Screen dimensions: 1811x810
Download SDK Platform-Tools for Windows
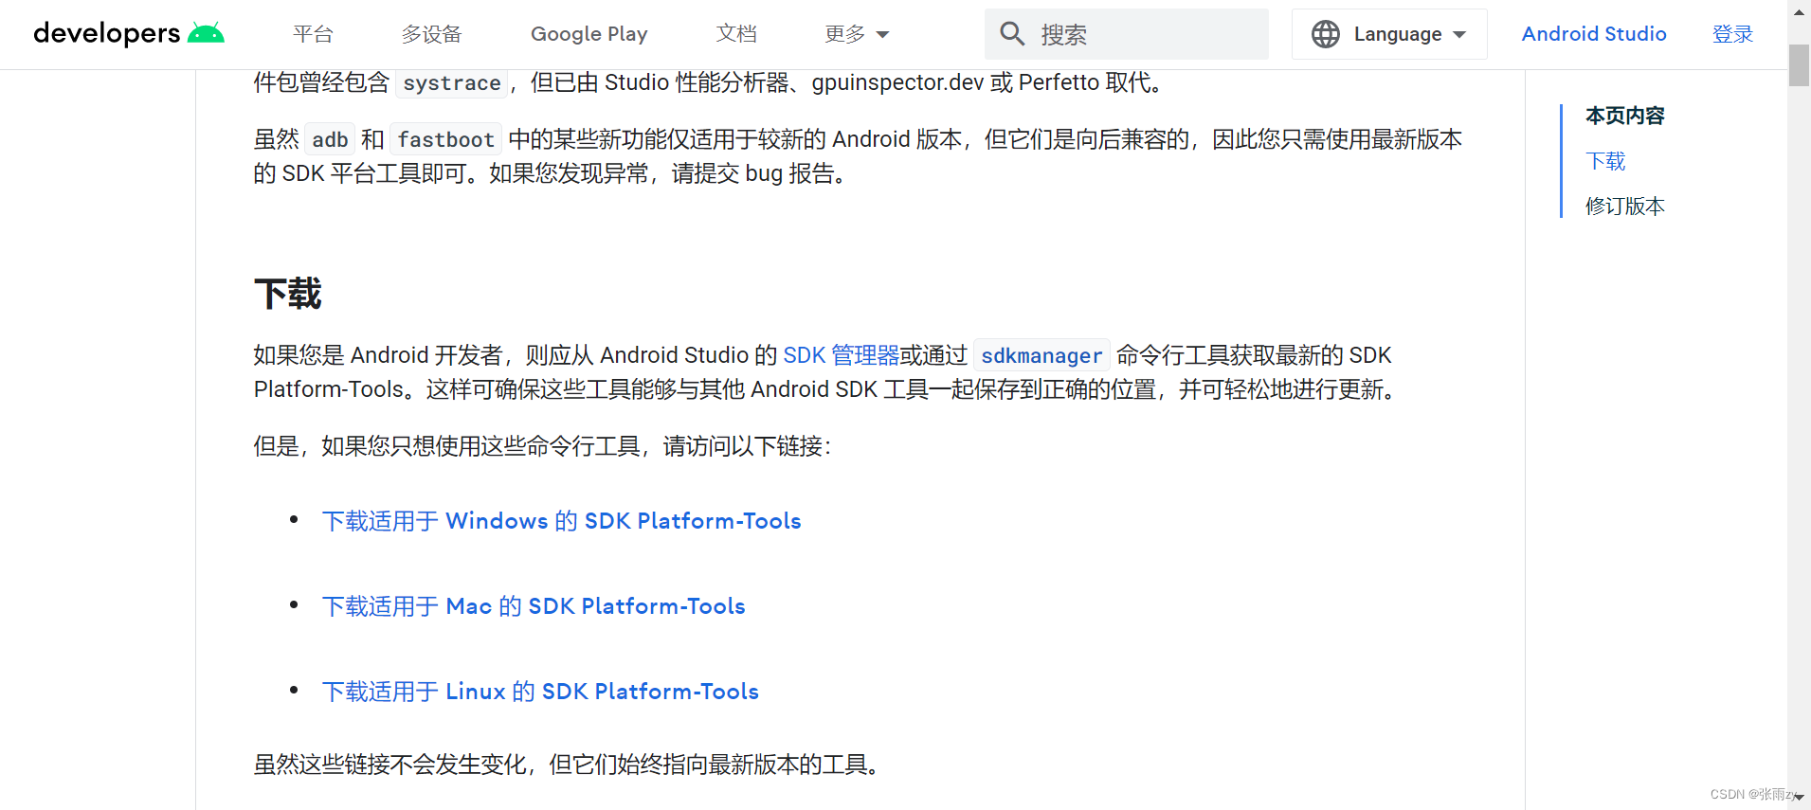[x=562, y=521]
